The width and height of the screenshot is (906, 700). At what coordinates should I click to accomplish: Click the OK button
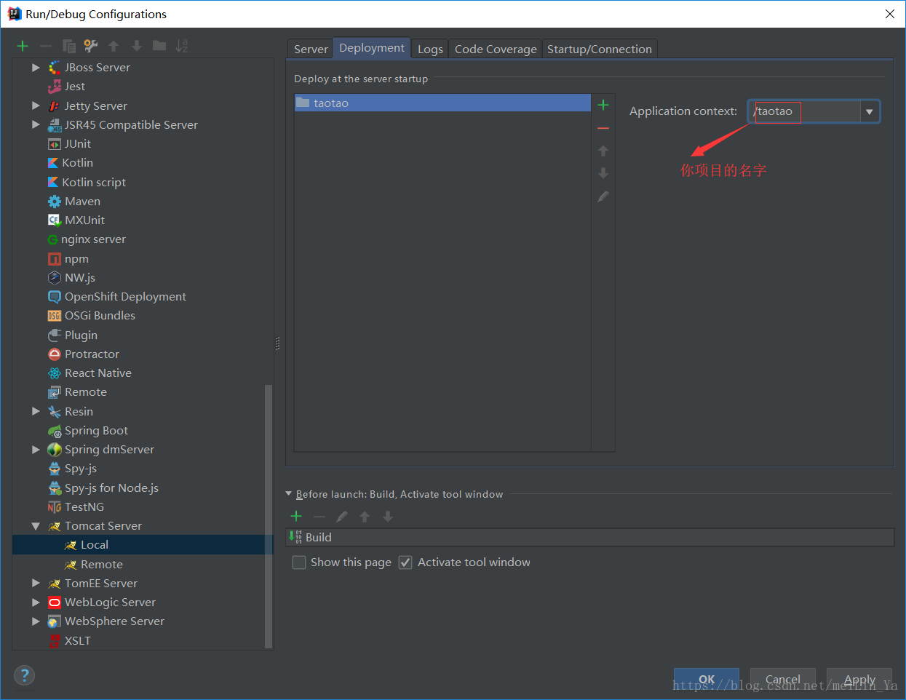(707, 680)
